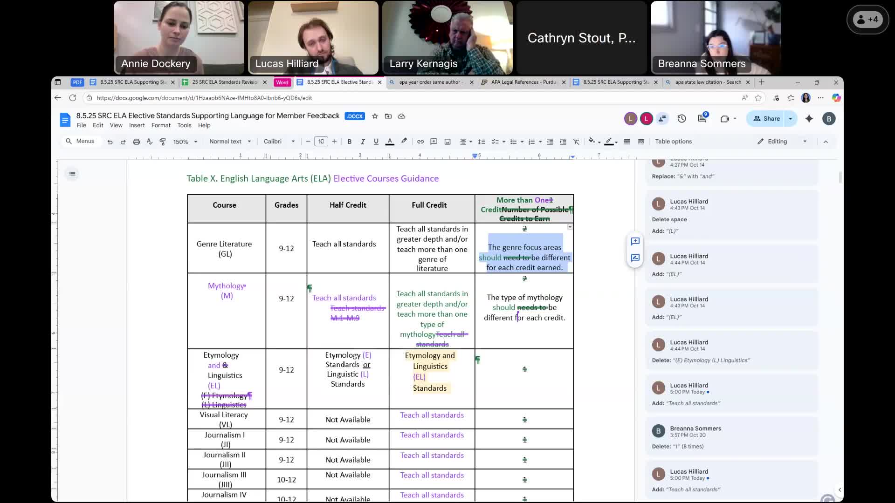Open Table options

(674, 142)
